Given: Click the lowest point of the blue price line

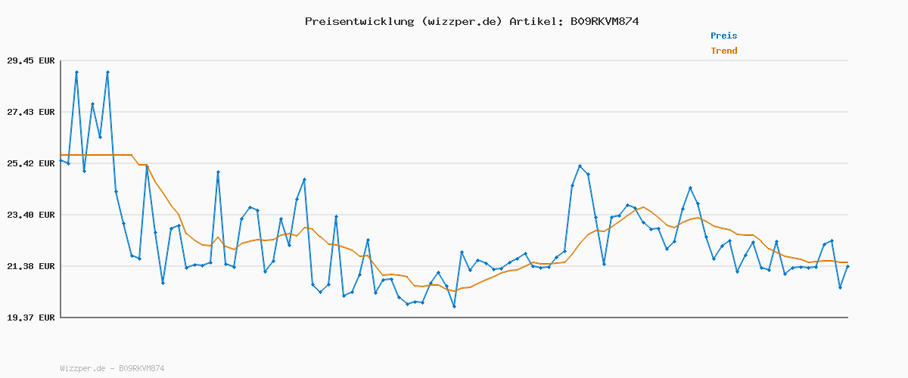Looking at the screenshot, I should tap(454, 306).
